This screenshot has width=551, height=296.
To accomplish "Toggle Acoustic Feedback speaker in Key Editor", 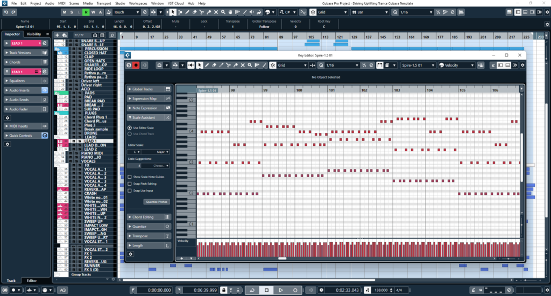I will click(191, 65).
